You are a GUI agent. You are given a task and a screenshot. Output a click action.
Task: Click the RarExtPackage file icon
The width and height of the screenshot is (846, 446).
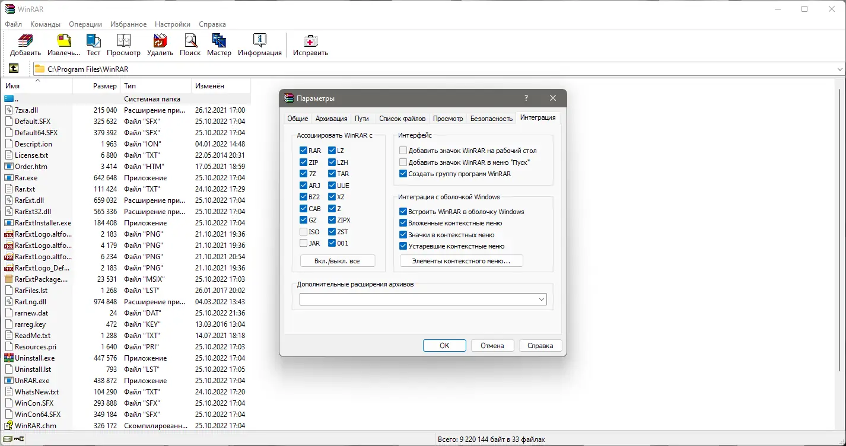(x=9, y=279)
